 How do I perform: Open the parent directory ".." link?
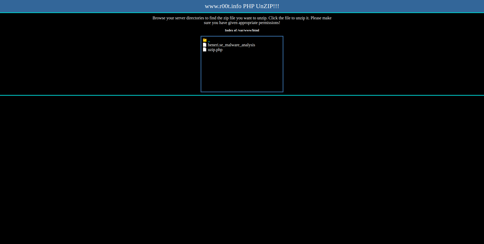(209, 40)
